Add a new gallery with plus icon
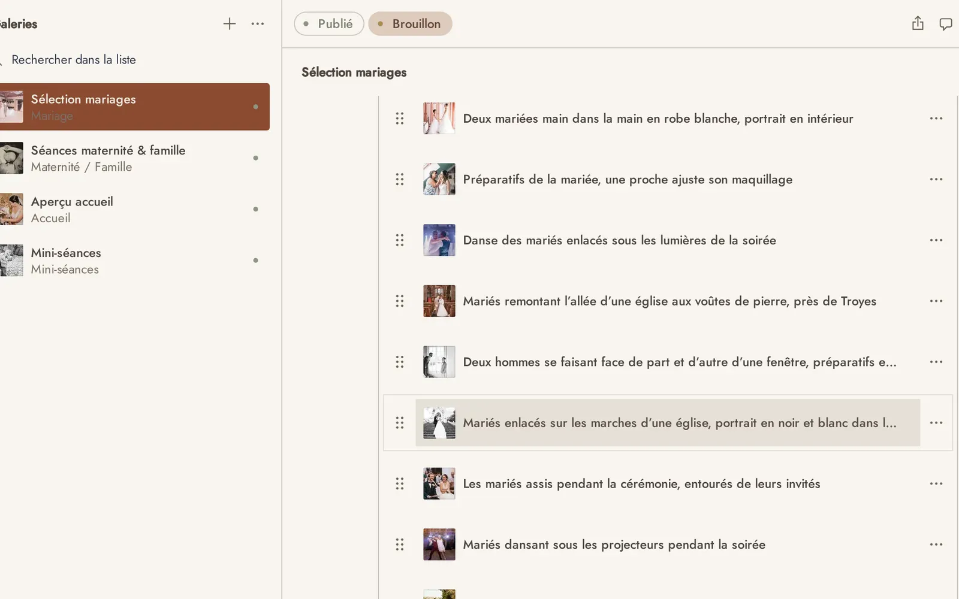Screen dimensions: 959x599 point(230,24)
